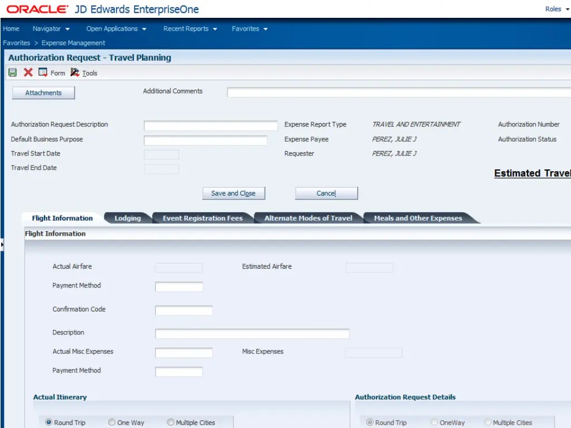
Task: Focus the Confirmation Code field
Action: tap(183, 310)
